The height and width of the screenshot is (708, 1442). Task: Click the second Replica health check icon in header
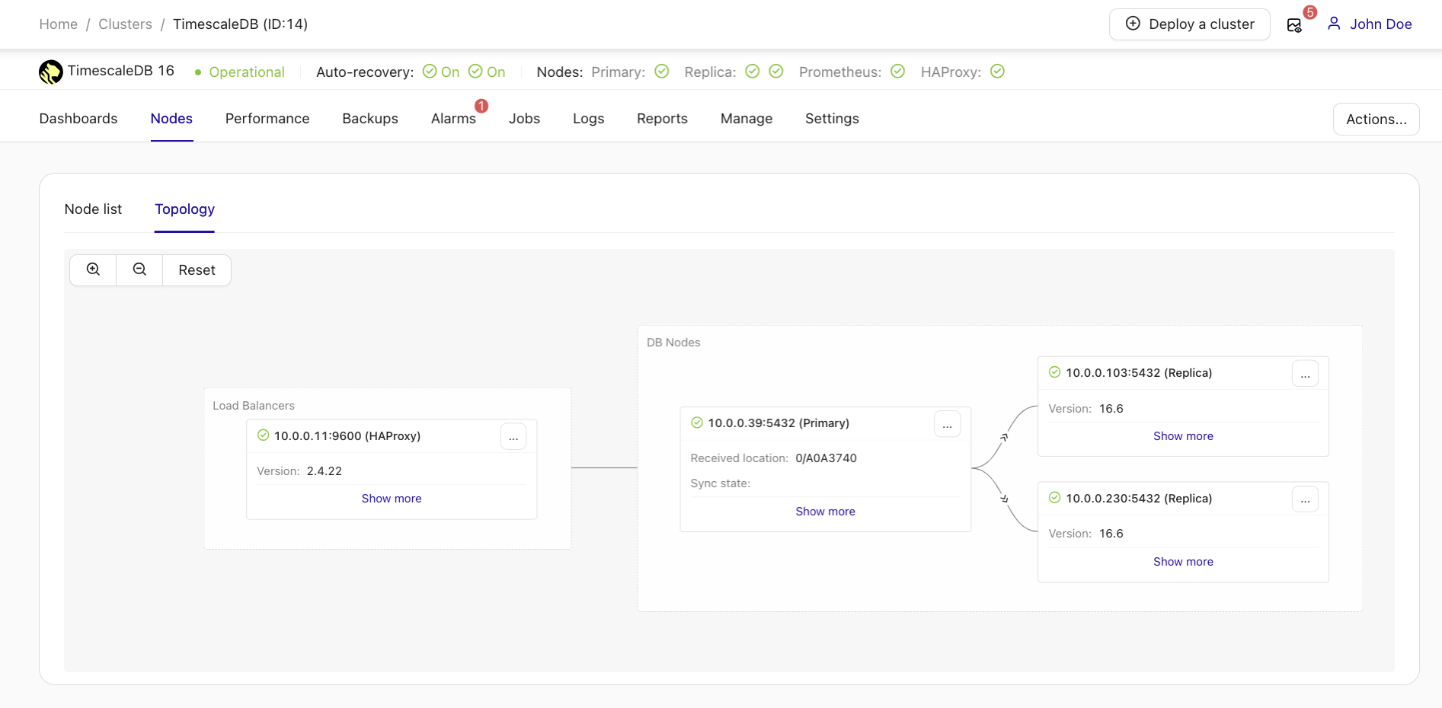(776, 72)
